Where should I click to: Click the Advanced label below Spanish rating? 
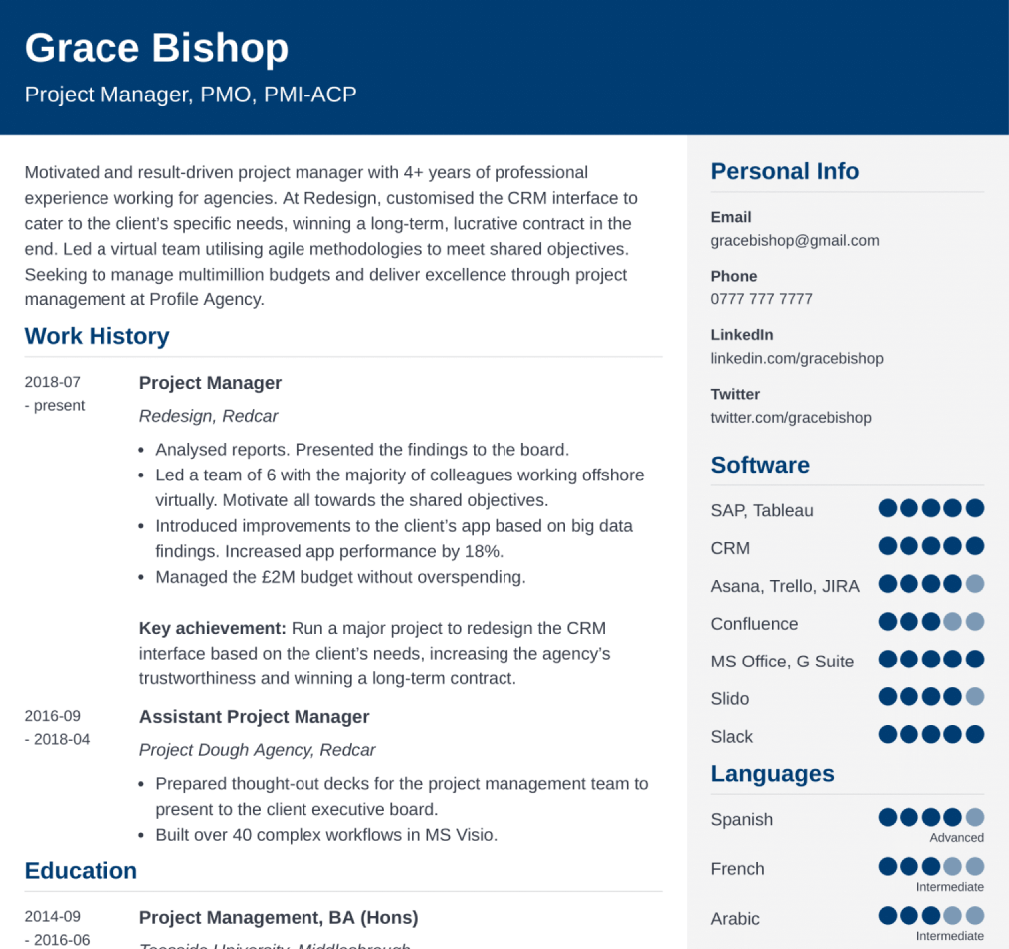coord(956,837)
